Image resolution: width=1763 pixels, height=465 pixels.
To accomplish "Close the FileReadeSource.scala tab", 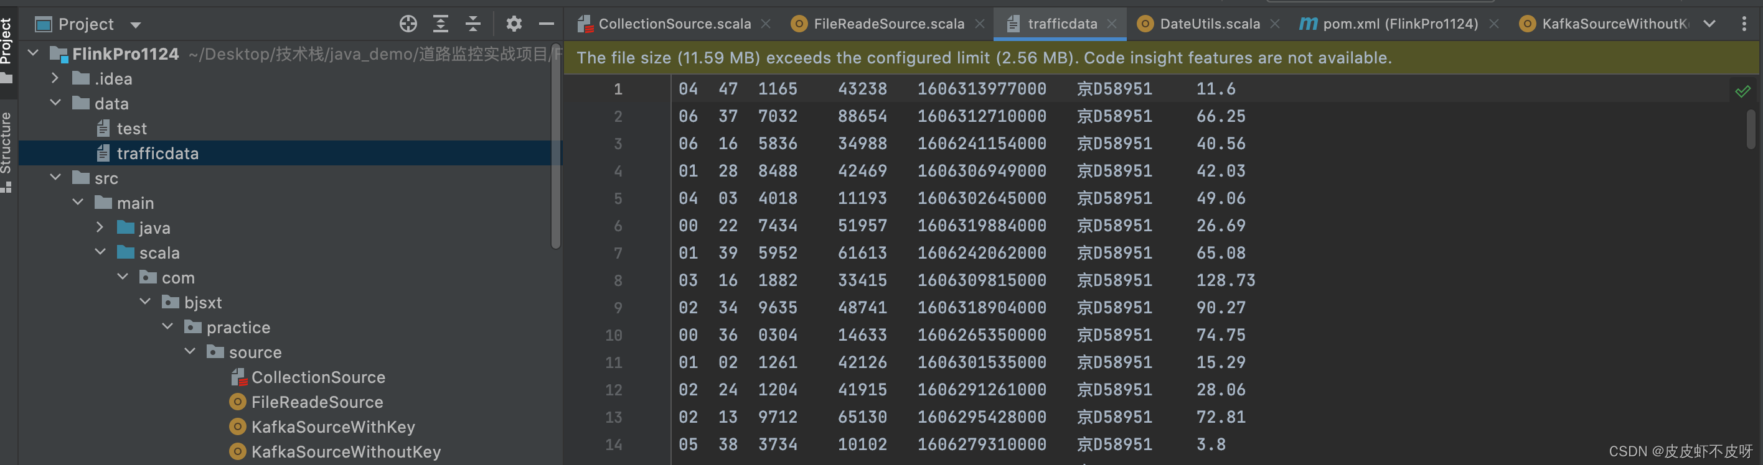I will pos(980,24).
